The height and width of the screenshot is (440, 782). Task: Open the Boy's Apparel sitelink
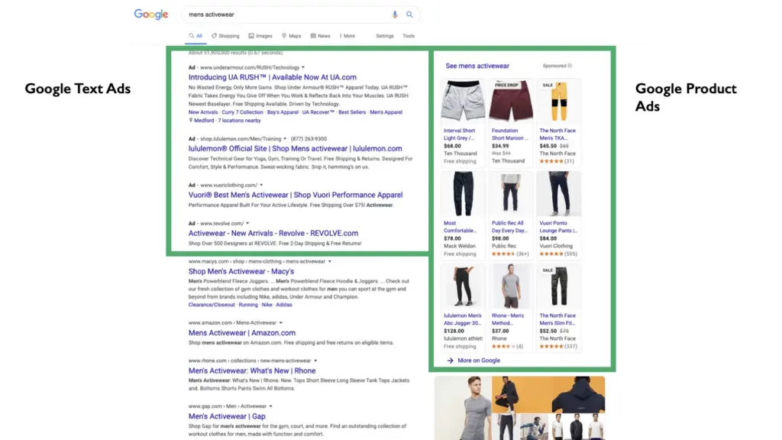click(283, 112)
